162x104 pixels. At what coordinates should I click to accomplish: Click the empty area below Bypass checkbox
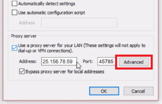80,77
